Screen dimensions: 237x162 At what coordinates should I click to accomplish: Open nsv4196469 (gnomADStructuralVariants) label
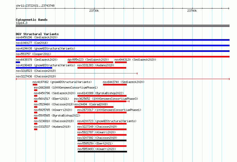[x=46, y=65]
